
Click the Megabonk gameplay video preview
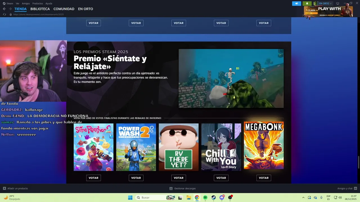[231, 79]
